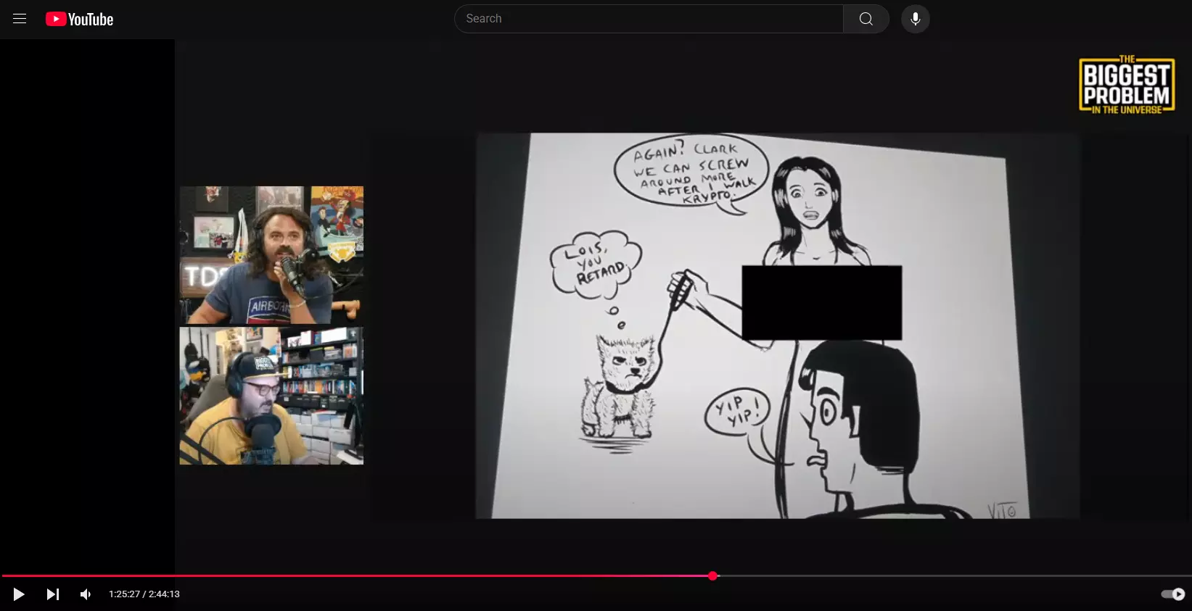Viewport: 1192px width, 611px height.
Task: Focus the Search input field
Action: coord(649,19)
